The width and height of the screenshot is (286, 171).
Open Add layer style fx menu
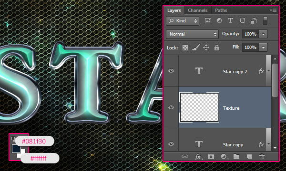[x=198, y=156]
